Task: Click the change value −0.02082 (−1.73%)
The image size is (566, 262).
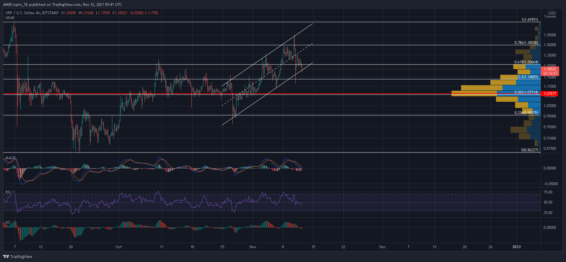Action: pos(144,13)
